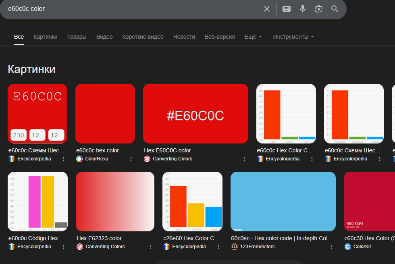Switch to the Видео tab

tap(104, 37)
